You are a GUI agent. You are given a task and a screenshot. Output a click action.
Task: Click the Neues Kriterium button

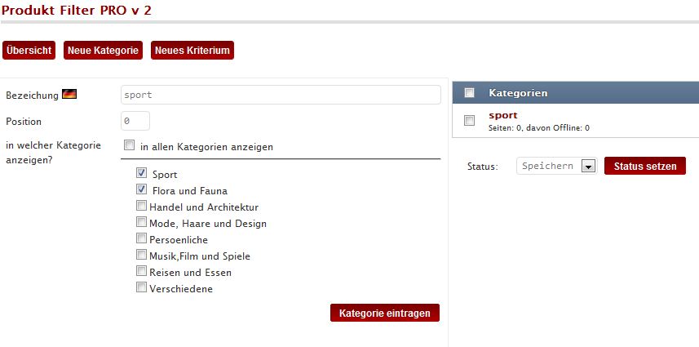click(x=192, y=51)
